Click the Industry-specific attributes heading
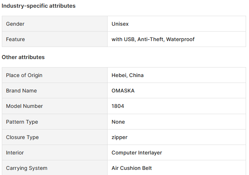Image resolution: width=249 pixels, height=175 pixels. [x=39, y=6]
